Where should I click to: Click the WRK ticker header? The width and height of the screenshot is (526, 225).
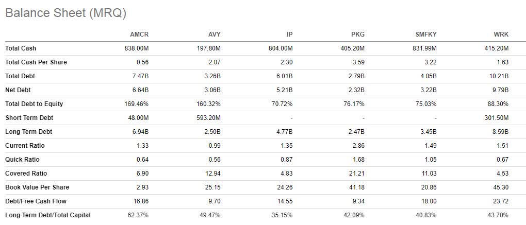tap(502, 34)
